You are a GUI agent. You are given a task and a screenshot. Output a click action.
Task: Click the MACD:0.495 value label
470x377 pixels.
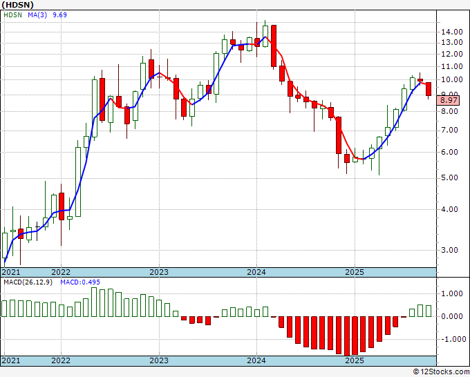click(80, 282)
